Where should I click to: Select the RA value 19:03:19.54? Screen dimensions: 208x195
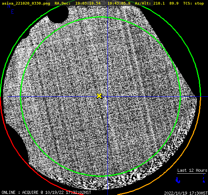pyautogui.click(x=88, y=3)
